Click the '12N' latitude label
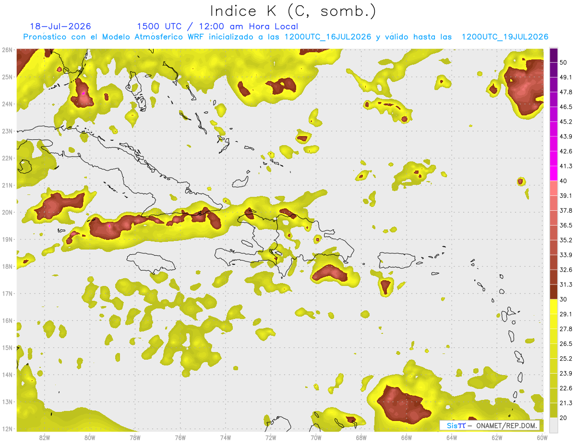The image size is (576, 444). pyautogui.click(x=7, y=429)
